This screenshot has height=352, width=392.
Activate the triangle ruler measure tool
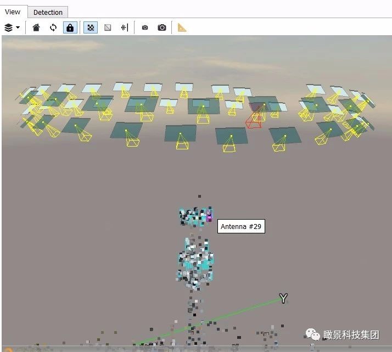(182, 27)
